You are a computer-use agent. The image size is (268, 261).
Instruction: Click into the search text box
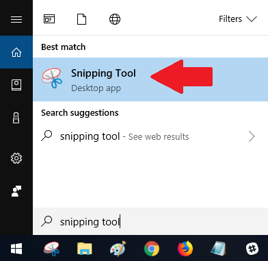(x=150, y=221)
